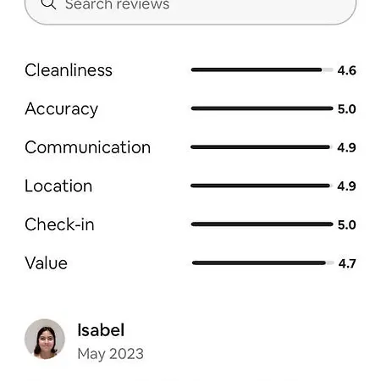Select the Value rating label
Screen dimensions: 381x381
point(46,263)
